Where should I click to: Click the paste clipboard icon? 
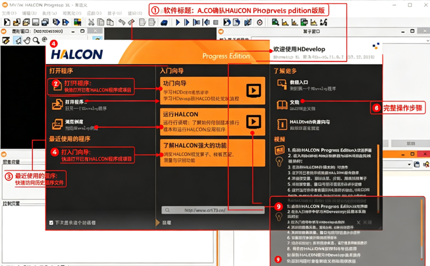pos(110,22)
